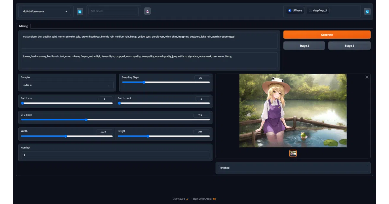Click the Stage 3 button

349,46
